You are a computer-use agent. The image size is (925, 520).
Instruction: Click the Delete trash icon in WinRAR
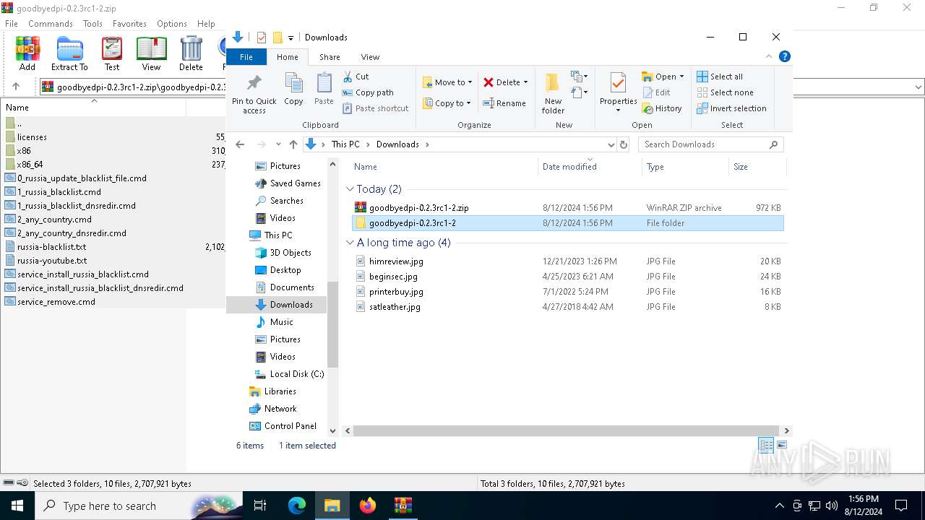(x=191, y=54)
